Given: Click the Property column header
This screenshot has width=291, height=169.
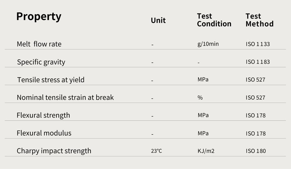Looking at the screenshot, I should point(39,17).
